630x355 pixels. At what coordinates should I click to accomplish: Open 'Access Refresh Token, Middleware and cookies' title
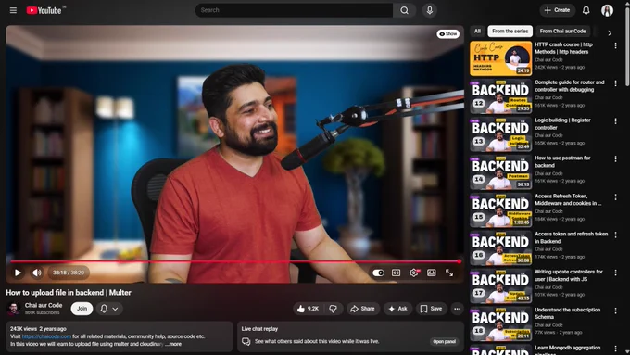pos(568,199)
